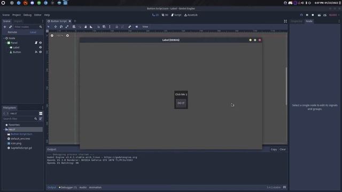Toggle smart snap icon
The width and height of the screenshot is (342, 192).
coord(98,27)
